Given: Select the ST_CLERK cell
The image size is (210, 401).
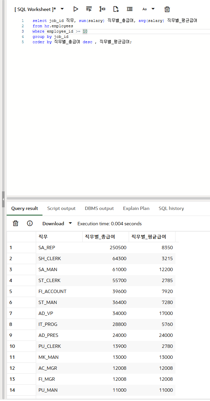Looking at the screenshot, I should pos(59,280).
